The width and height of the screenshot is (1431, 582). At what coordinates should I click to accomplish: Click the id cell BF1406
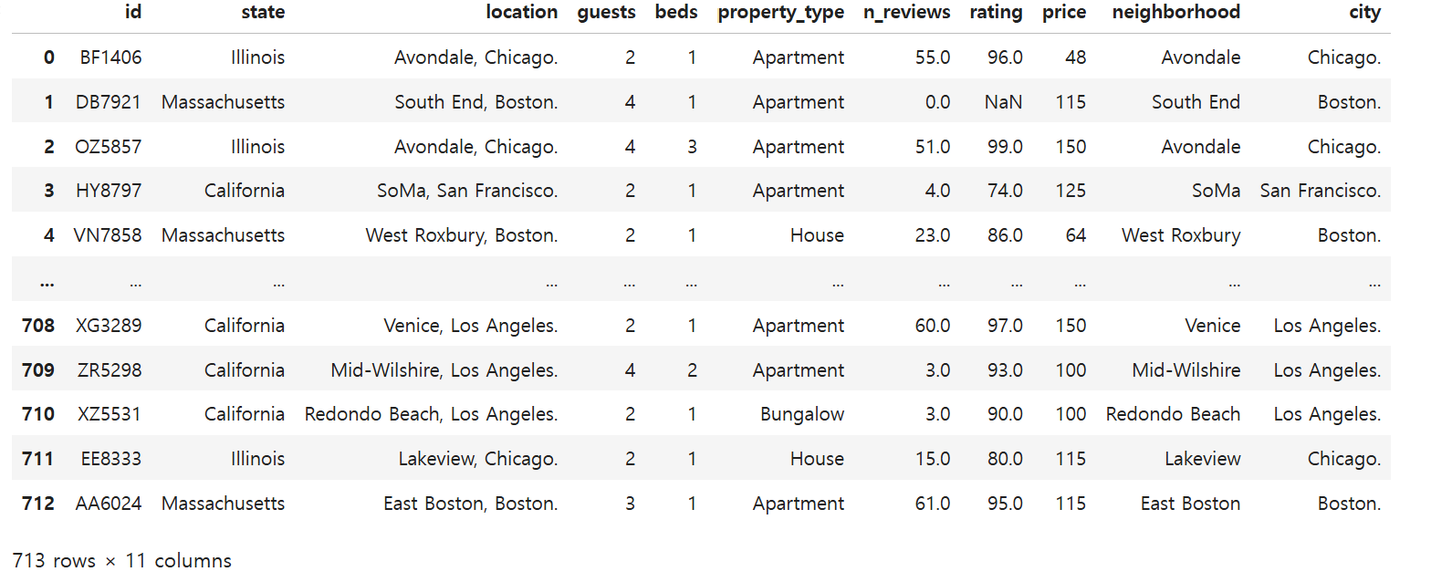click(110, 57)
